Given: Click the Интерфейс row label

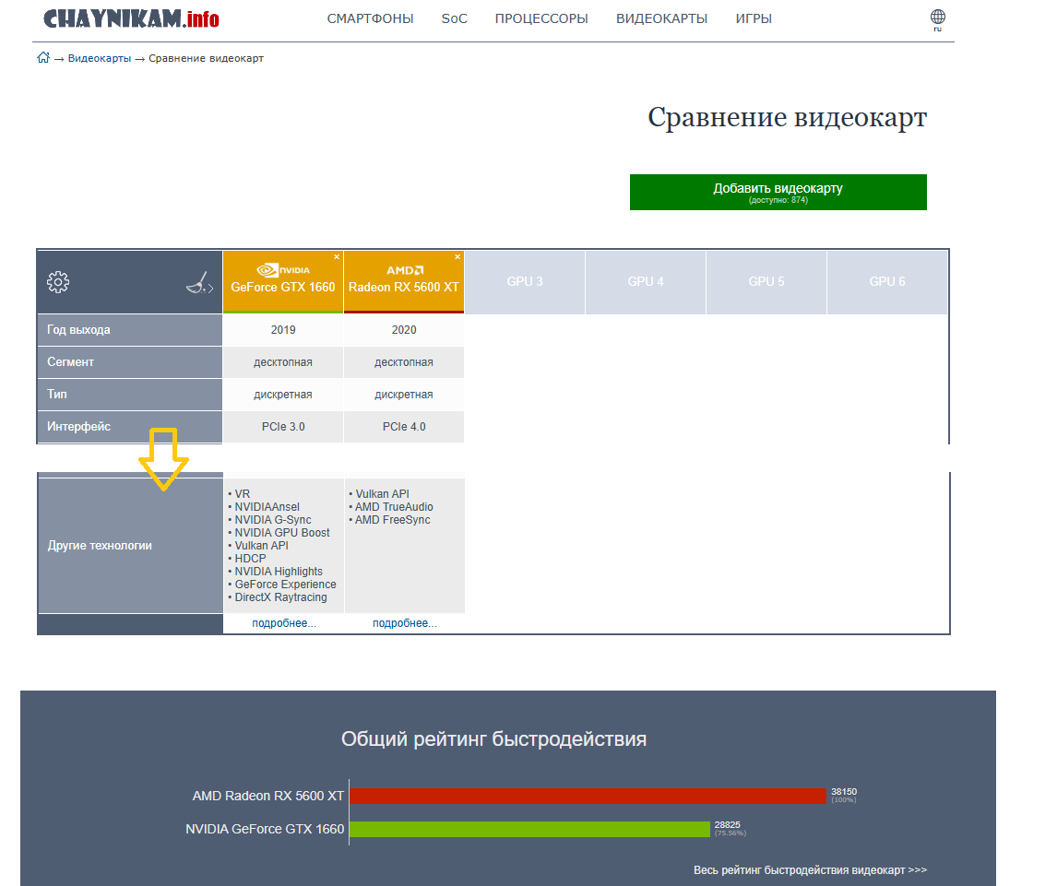Looking at the screenshot, I should (x=78, y=427).
